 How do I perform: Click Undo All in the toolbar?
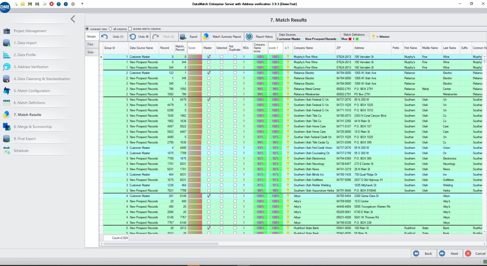pyautogui.click(x=139, y=36)
